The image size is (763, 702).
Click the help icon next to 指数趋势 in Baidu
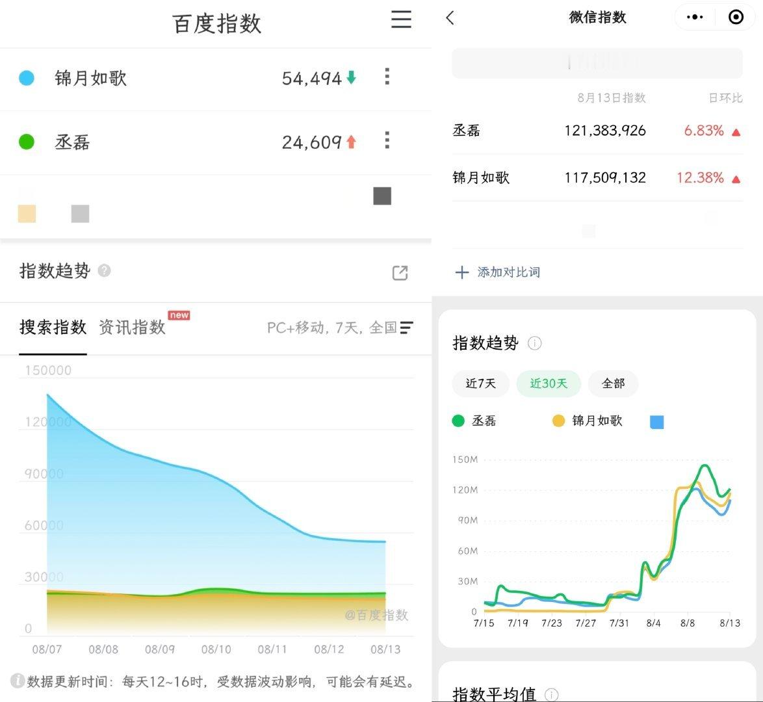point(104,270)
